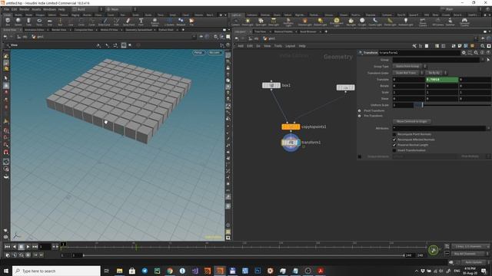Image resolution: width=492 pixels, height=276 pixels.
Task: Click network editor find node icon
Action: click(482, 46)
